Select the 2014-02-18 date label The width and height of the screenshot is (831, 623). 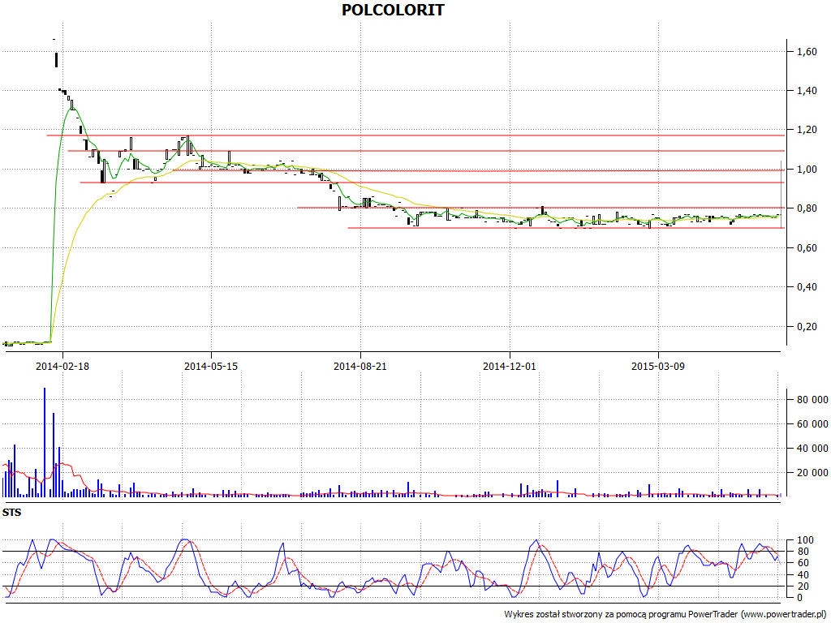(x=62, y=366)
